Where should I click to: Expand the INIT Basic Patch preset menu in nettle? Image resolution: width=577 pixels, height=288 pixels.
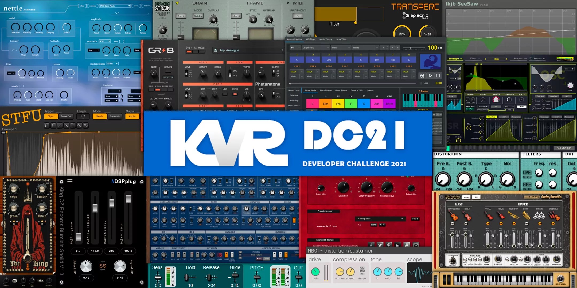tap(115, 5)
